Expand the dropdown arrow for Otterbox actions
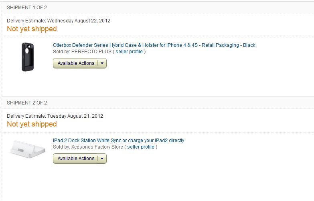Viewport: 314px width, 201px height. click(x=102, y=63)
